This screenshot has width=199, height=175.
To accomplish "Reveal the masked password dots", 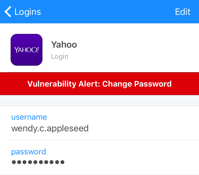I will [38, 162].
